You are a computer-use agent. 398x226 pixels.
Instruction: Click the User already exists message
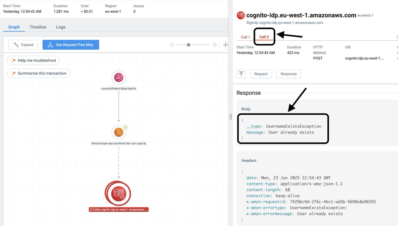291,132
